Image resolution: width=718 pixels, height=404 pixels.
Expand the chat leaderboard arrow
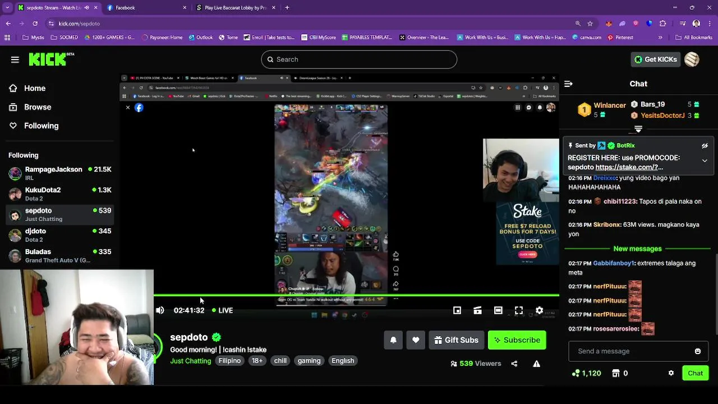638,129
